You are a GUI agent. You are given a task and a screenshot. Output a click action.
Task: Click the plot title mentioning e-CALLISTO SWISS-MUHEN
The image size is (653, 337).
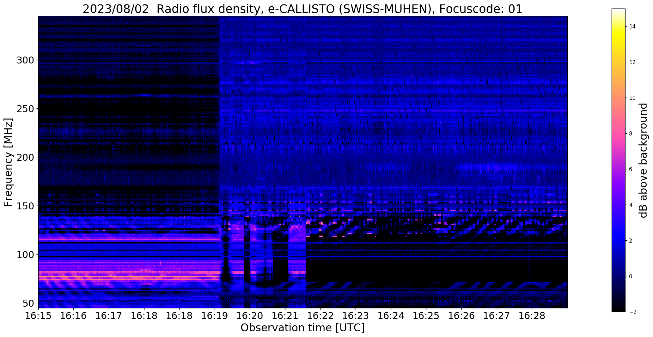click(x=302, y=9)
